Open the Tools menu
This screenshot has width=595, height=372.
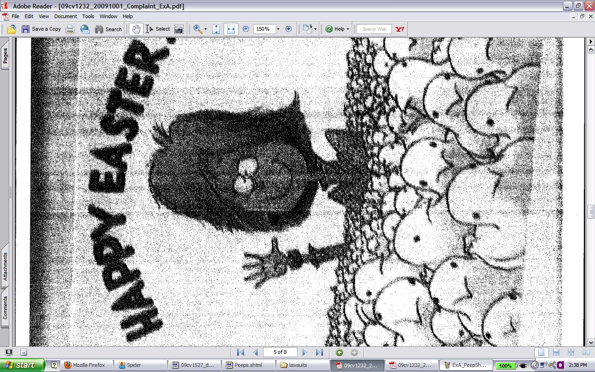point(88,16)
